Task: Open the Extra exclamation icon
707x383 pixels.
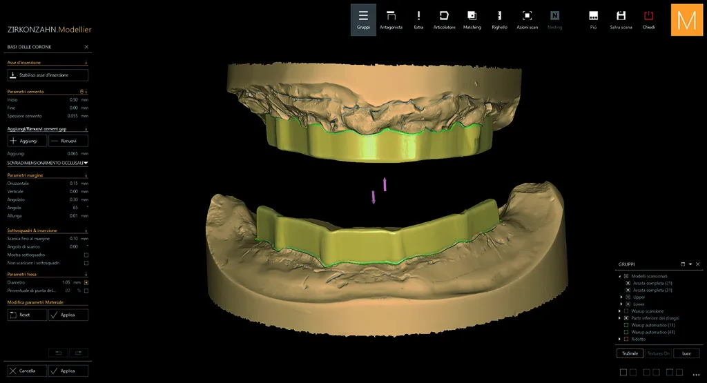Action: pyautogui.click(x=418, y=20)
